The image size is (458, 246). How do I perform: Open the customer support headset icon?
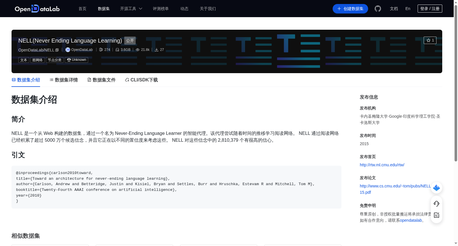437,203
